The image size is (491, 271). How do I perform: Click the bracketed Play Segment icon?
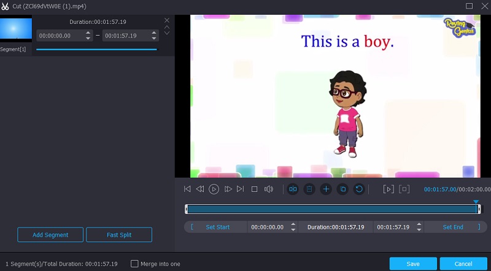(388, 189)
